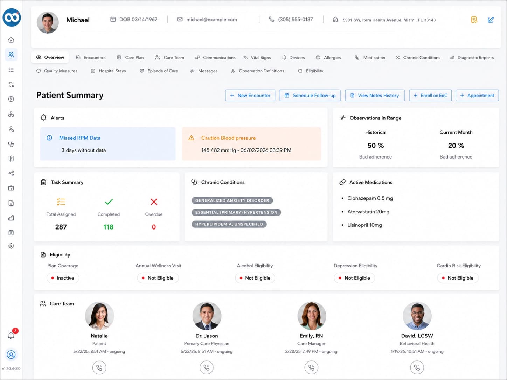Click the Generalized Anxiety Disorder tag
Screen dimensions: 507x380
click(x=232, y=200)
